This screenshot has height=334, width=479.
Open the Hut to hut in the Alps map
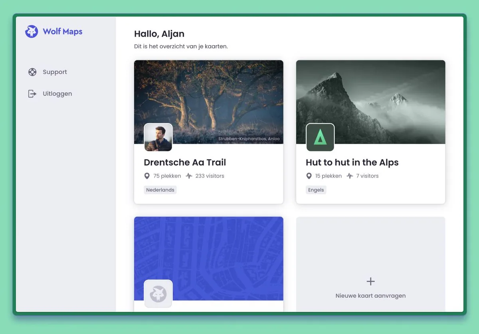352,162
